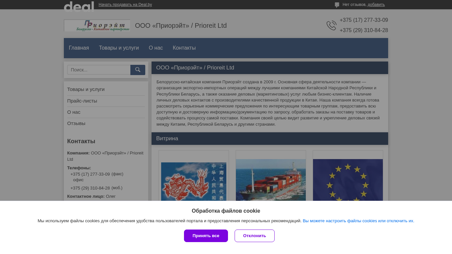Click the search magnifier button
The height and width of the screenshot is (254, 452).
click(x=138, y=70)
